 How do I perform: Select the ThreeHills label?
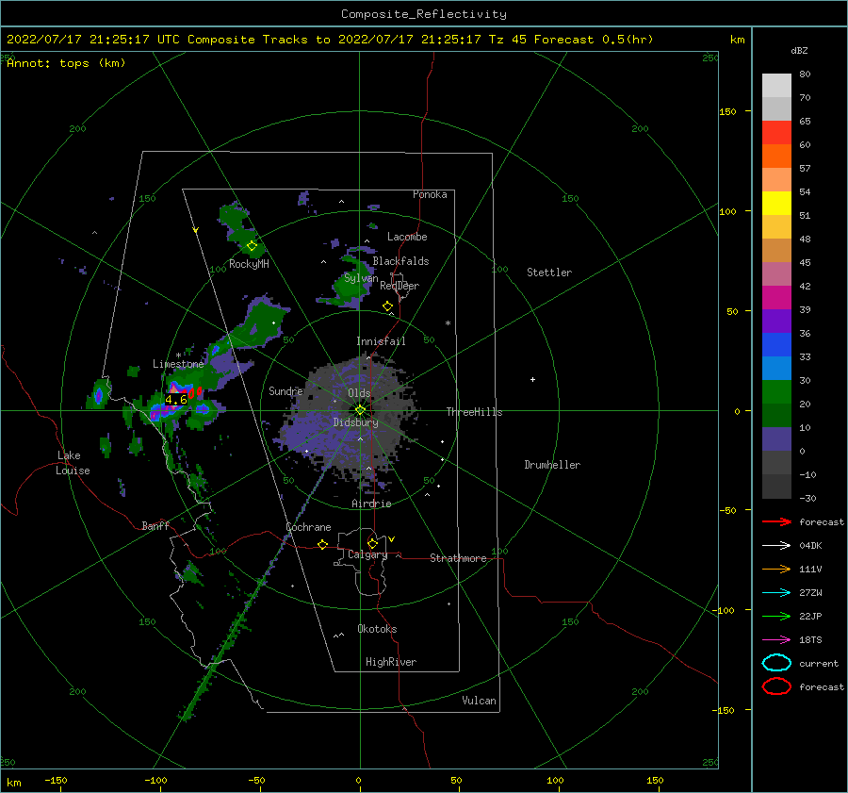[474, 412]
